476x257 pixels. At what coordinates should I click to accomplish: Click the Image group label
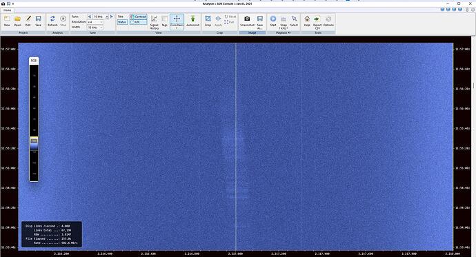[x=252, y=32]
